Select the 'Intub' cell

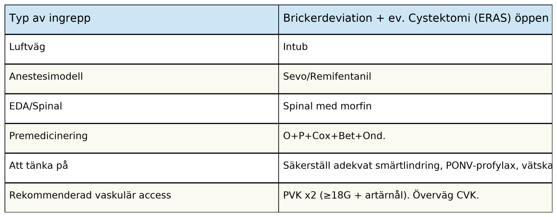(295, 47)
